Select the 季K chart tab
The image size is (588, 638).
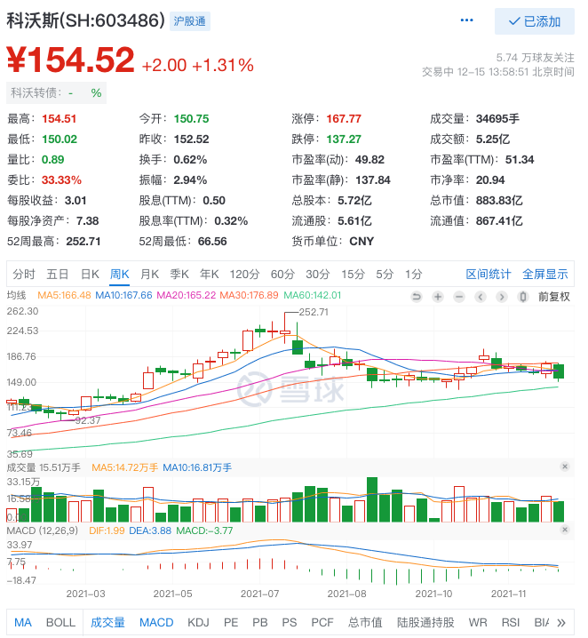pos(179,274)
